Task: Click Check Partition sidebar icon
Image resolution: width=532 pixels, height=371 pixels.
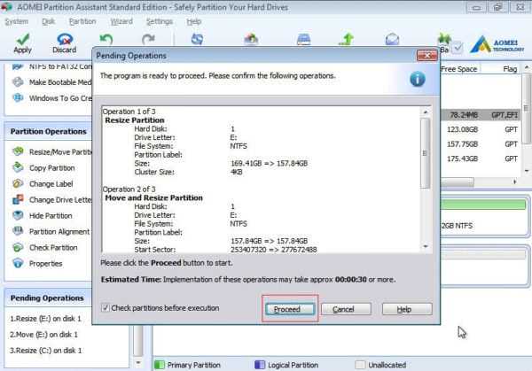Action: tap(18, 247)
